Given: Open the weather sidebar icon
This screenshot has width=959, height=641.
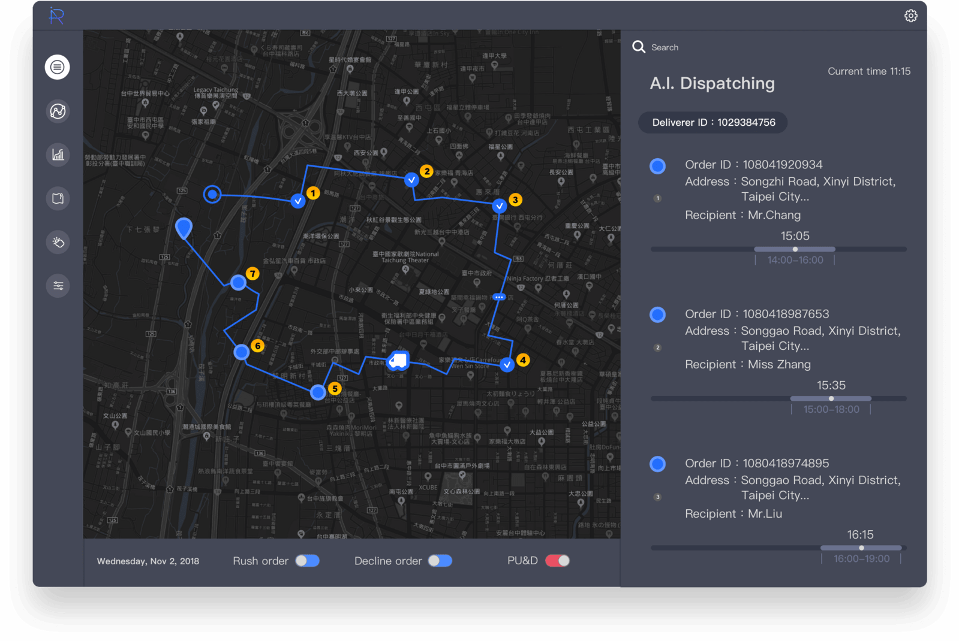Looking at the screenshot, I should tap(58, 243).
